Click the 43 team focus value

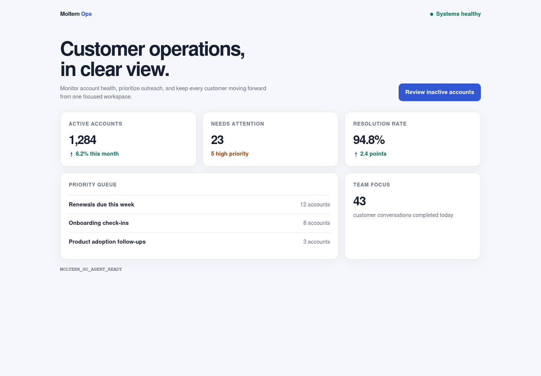pyautogui.click(x=360, y=201)
